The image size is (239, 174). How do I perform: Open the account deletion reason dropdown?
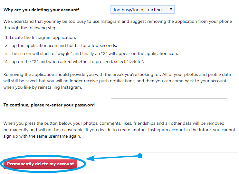(x=142, y=10)
